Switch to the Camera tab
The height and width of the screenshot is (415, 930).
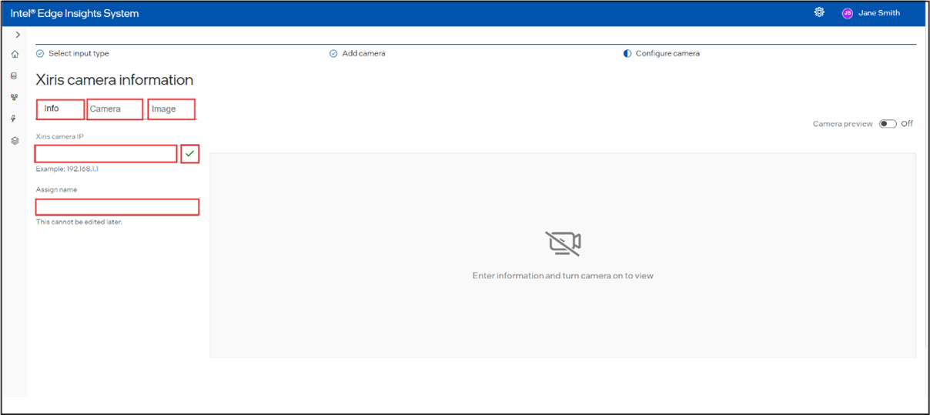point(115,109)
